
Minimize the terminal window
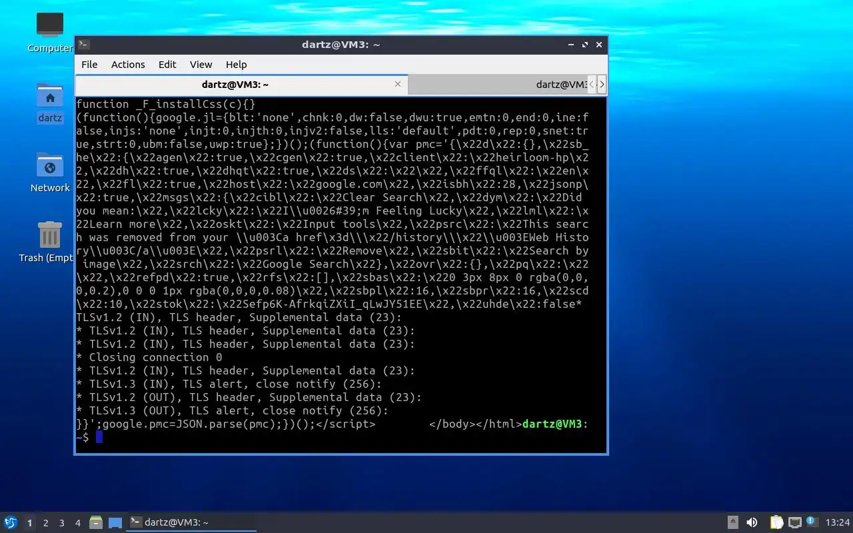click(x=571, y=45)
